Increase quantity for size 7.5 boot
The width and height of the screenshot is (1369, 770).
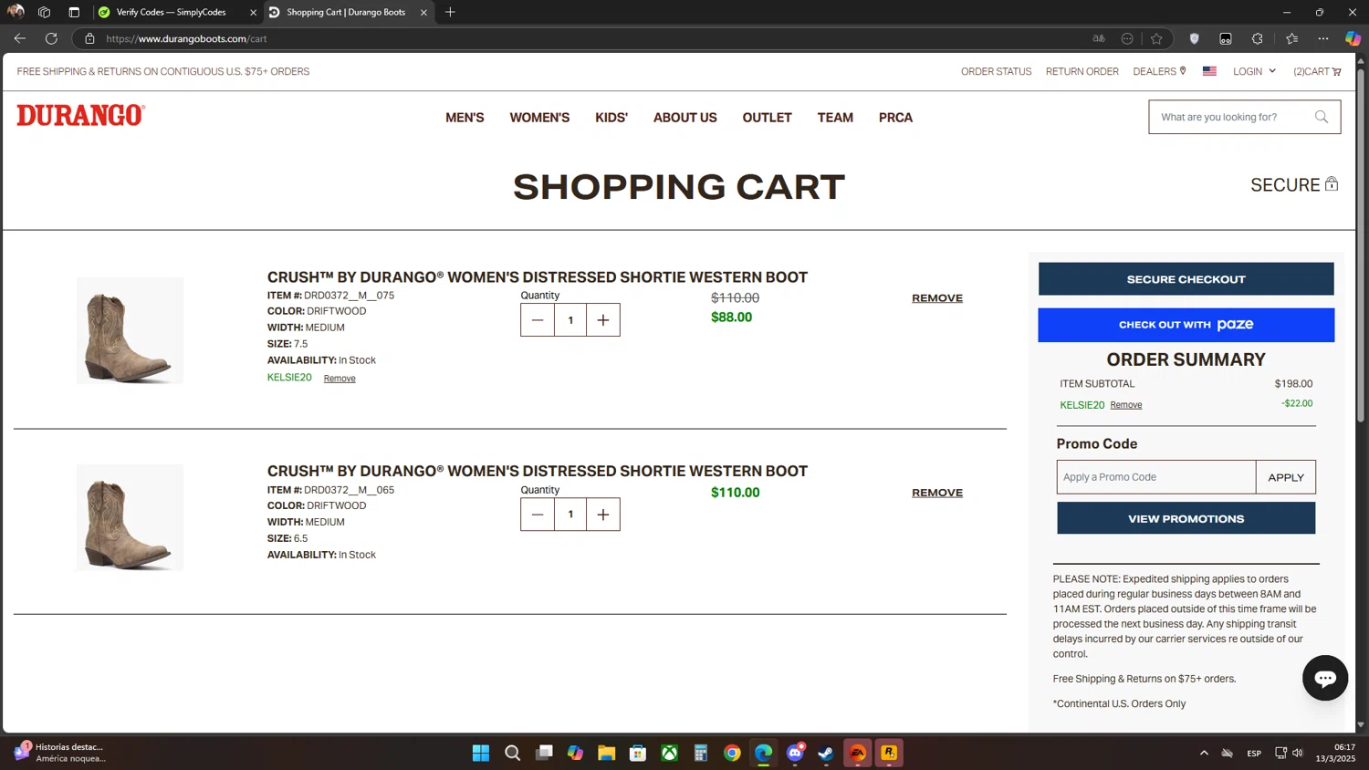pos(603,320)
